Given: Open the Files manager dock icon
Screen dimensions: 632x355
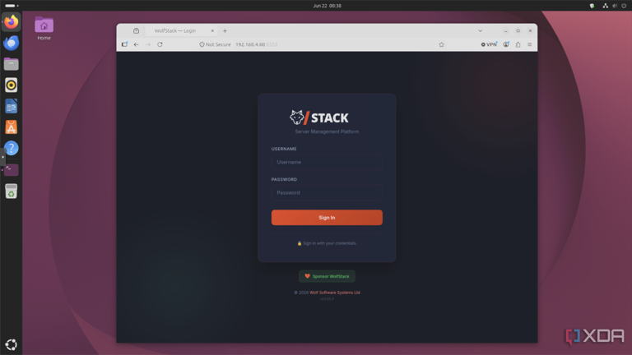Looking at the screenshot, I should (x=12, y=64).
